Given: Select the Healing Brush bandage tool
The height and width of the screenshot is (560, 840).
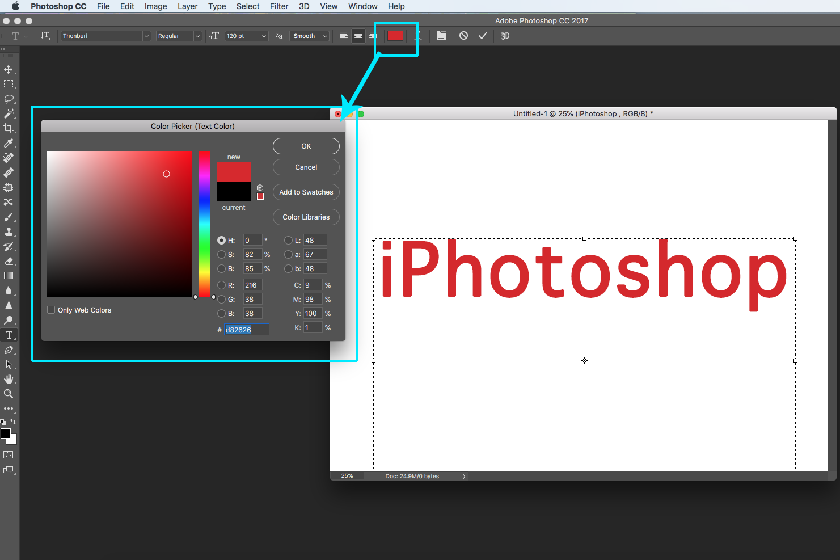Looking at the screenshot, I should (x=9, y=172).
